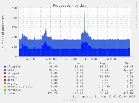Image resolution: width=139 pixels, height=103 pixels.
Task: Click total avg value 188.41
Action: click(x=103, y=93)
